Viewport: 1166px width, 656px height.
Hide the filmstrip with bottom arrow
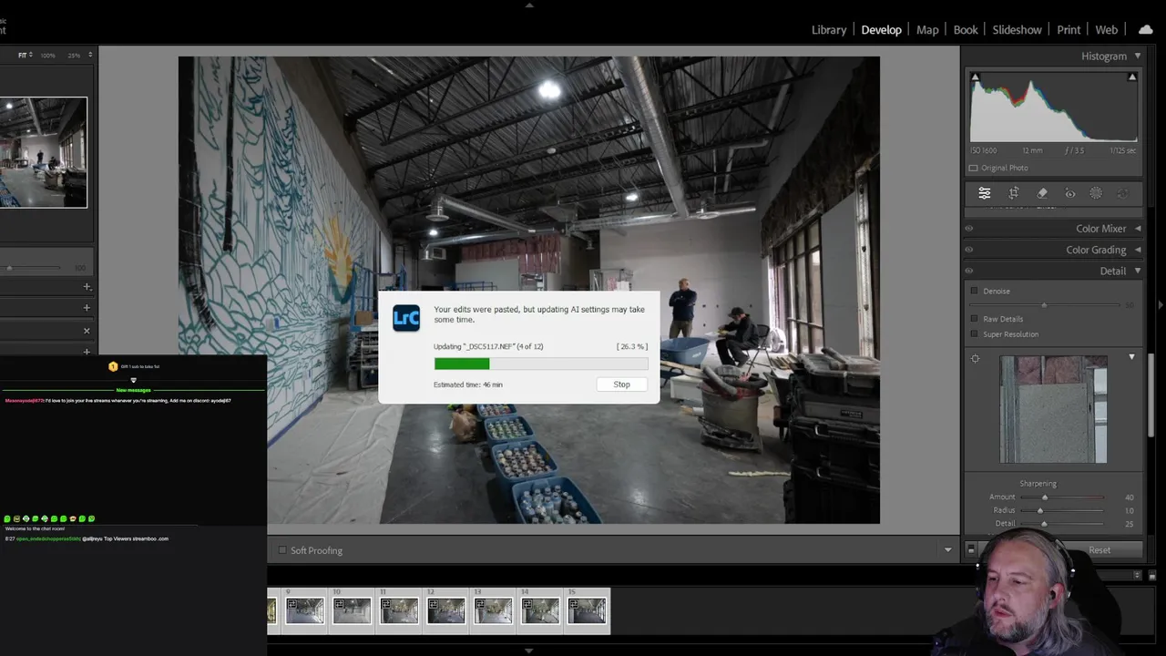529,651
